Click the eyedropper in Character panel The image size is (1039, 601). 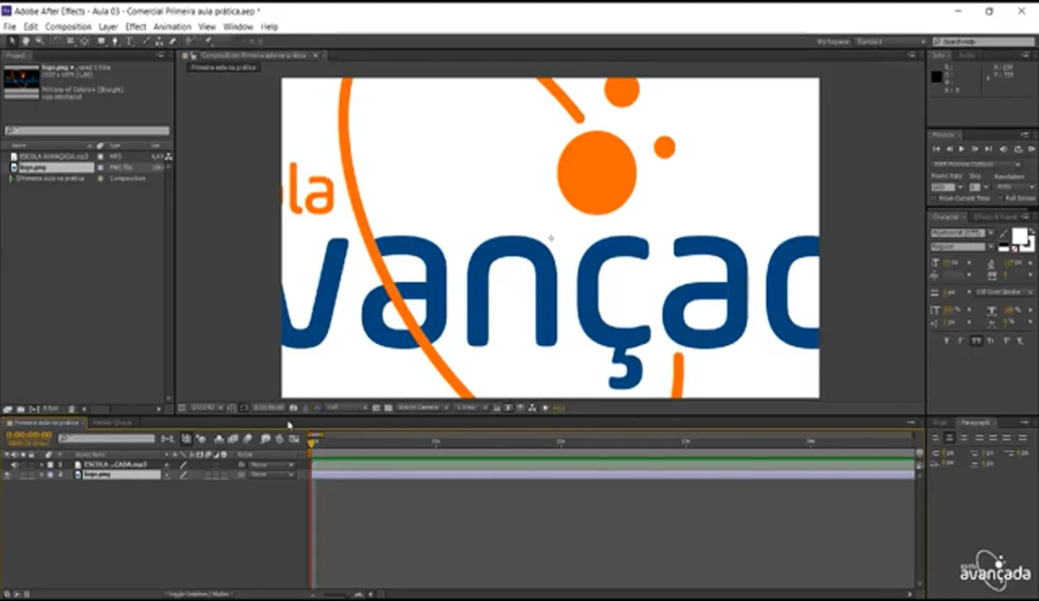pos(1004,234)
